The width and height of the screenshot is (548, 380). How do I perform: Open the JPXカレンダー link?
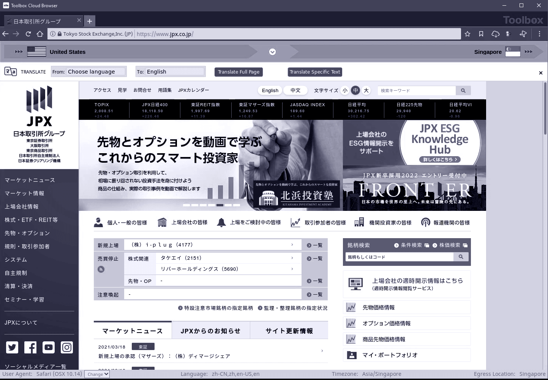[193, 90]
